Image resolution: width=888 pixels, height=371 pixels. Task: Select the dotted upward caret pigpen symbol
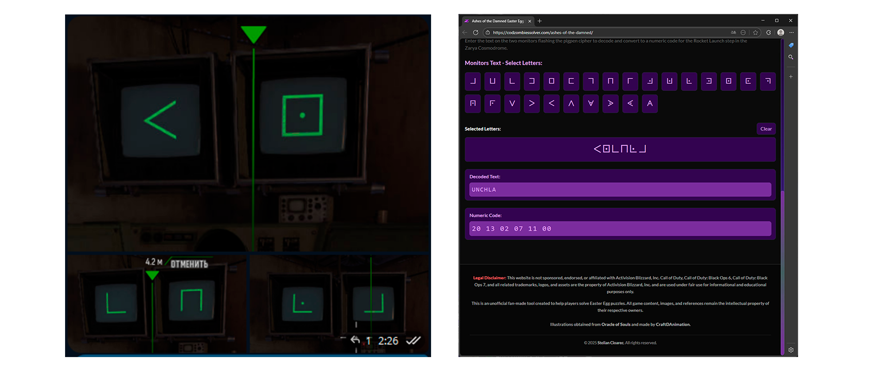pos(649,103)
